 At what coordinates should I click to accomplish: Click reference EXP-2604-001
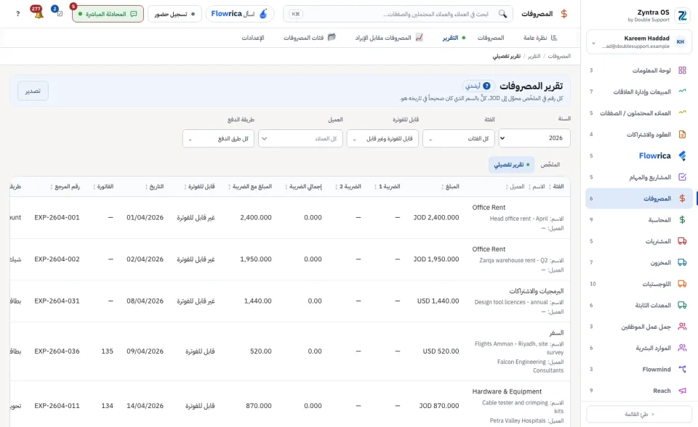[x=57, y=218]
